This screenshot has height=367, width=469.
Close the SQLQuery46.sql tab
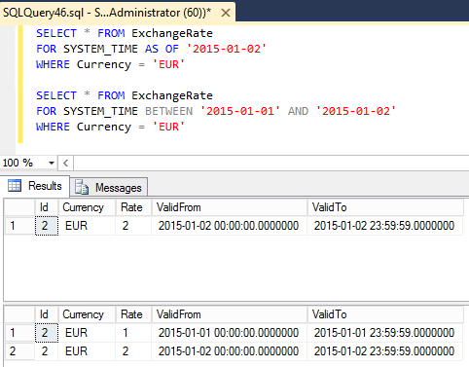[226, 13]
